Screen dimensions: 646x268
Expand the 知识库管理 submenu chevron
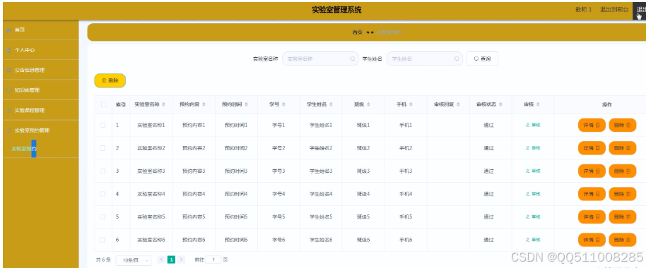click(69, 90)
